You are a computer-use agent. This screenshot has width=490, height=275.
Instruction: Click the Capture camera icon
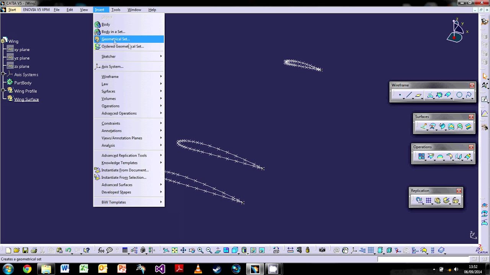click(322, 251)
